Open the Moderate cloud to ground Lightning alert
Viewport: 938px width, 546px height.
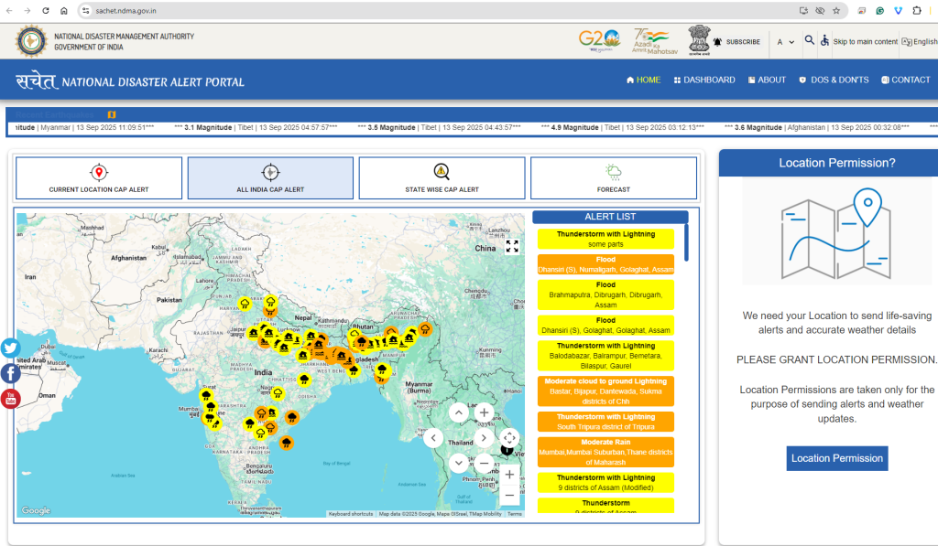point(605,391)
